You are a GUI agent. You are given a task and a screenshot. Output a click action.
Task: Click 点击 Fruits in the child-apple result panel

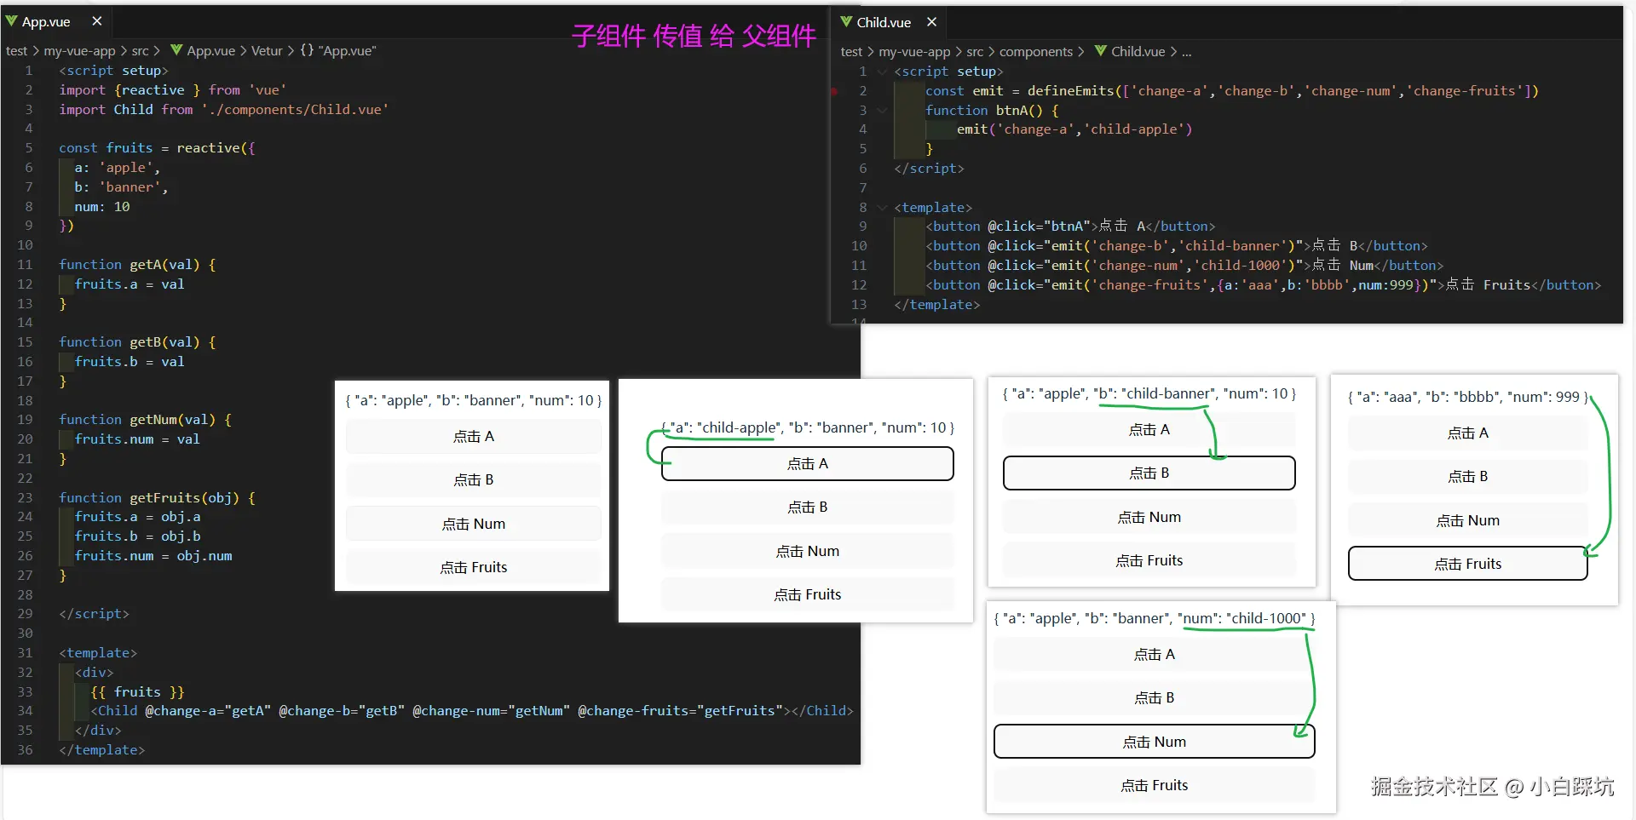[808, 595]
